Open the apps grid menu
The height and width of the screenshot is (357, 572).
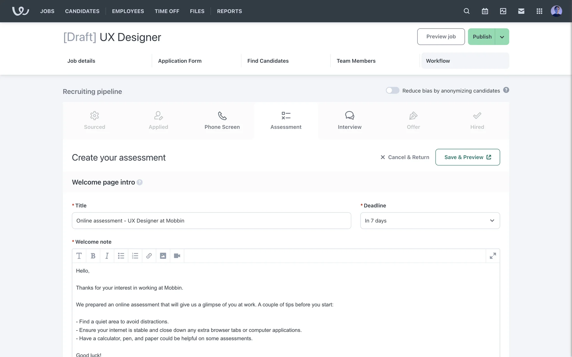[539, 11]
